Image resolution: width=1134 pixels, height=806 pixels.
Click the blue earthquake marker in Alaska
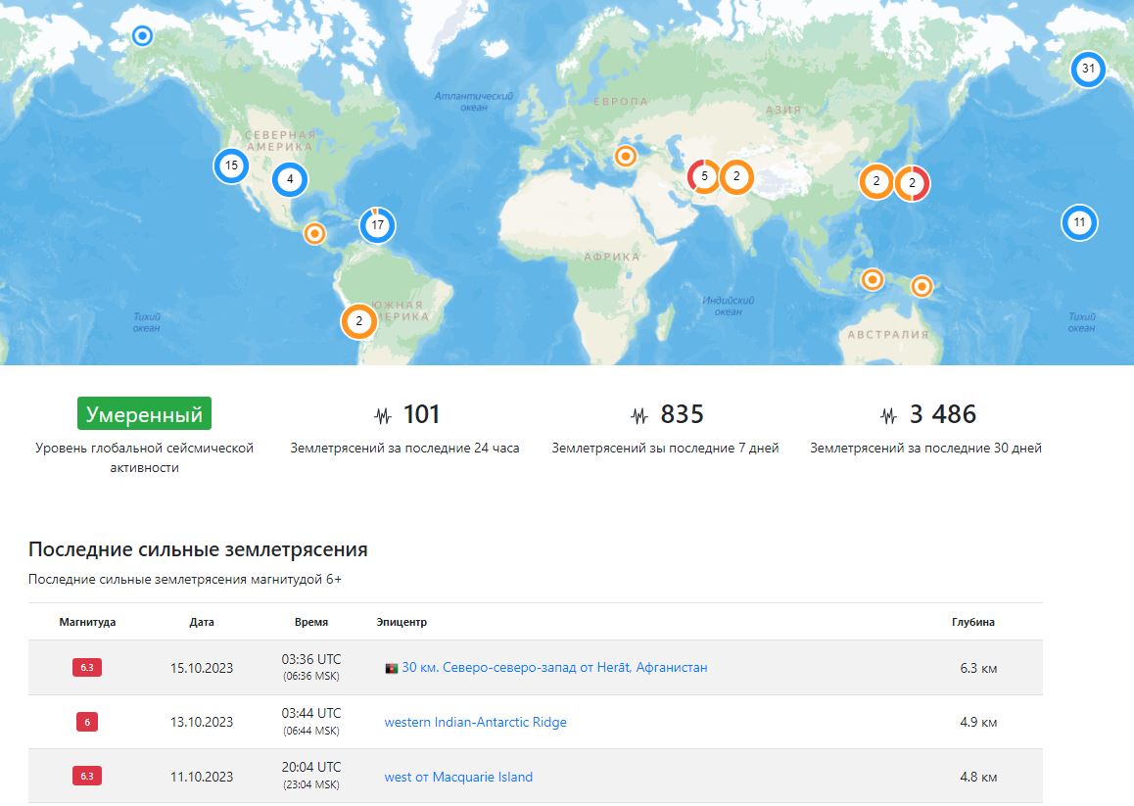142,35
